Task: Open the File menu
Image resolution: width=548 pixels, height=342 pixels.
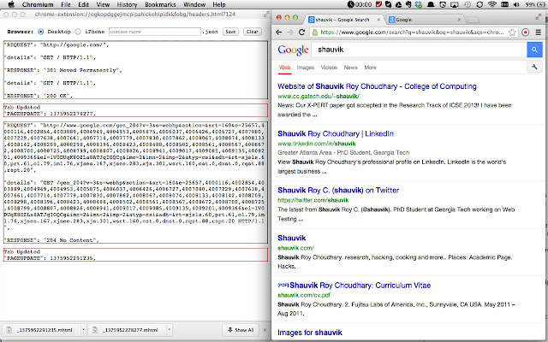Action: click(x=66, y=4)
